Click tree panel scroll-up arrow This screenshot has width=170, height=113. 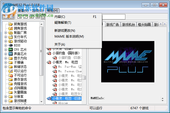click(x=41, y=24)
